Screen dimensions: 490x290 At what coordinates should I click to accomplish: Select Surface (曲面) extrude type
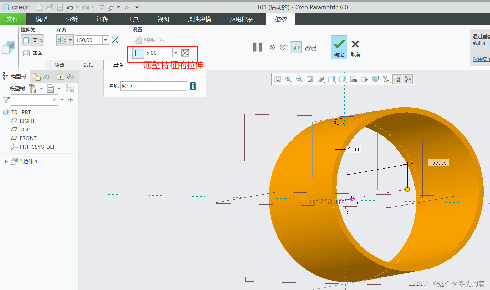32,53
